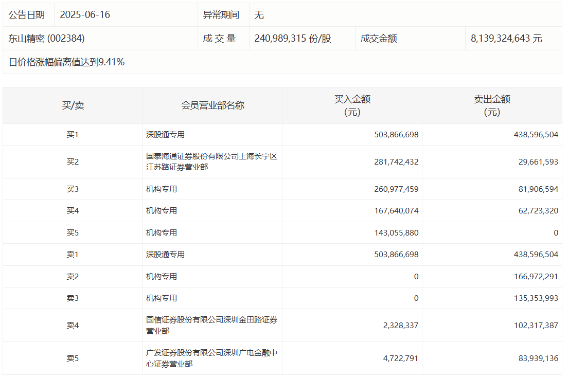
Task: Click the 卖出金额 (元) column header
Action: tap(492, 105)
